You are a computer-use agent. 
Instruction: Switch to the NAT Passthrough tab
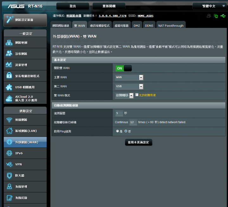click(x=171, y=25)
